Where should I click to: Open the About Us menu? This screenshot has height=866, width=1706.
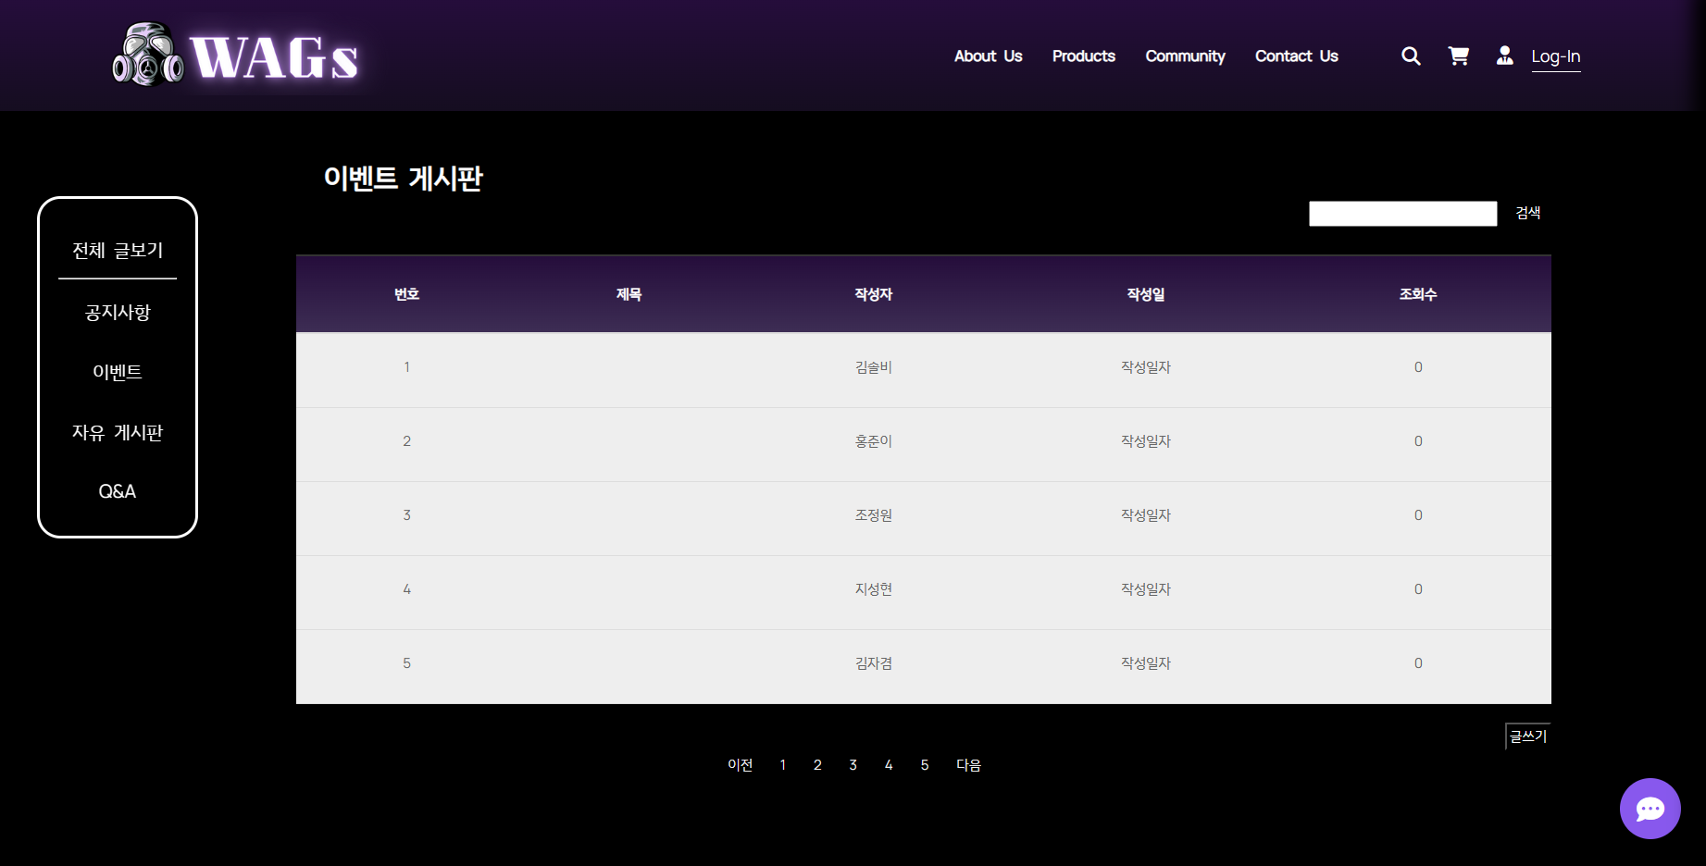(x=988, y=56)
